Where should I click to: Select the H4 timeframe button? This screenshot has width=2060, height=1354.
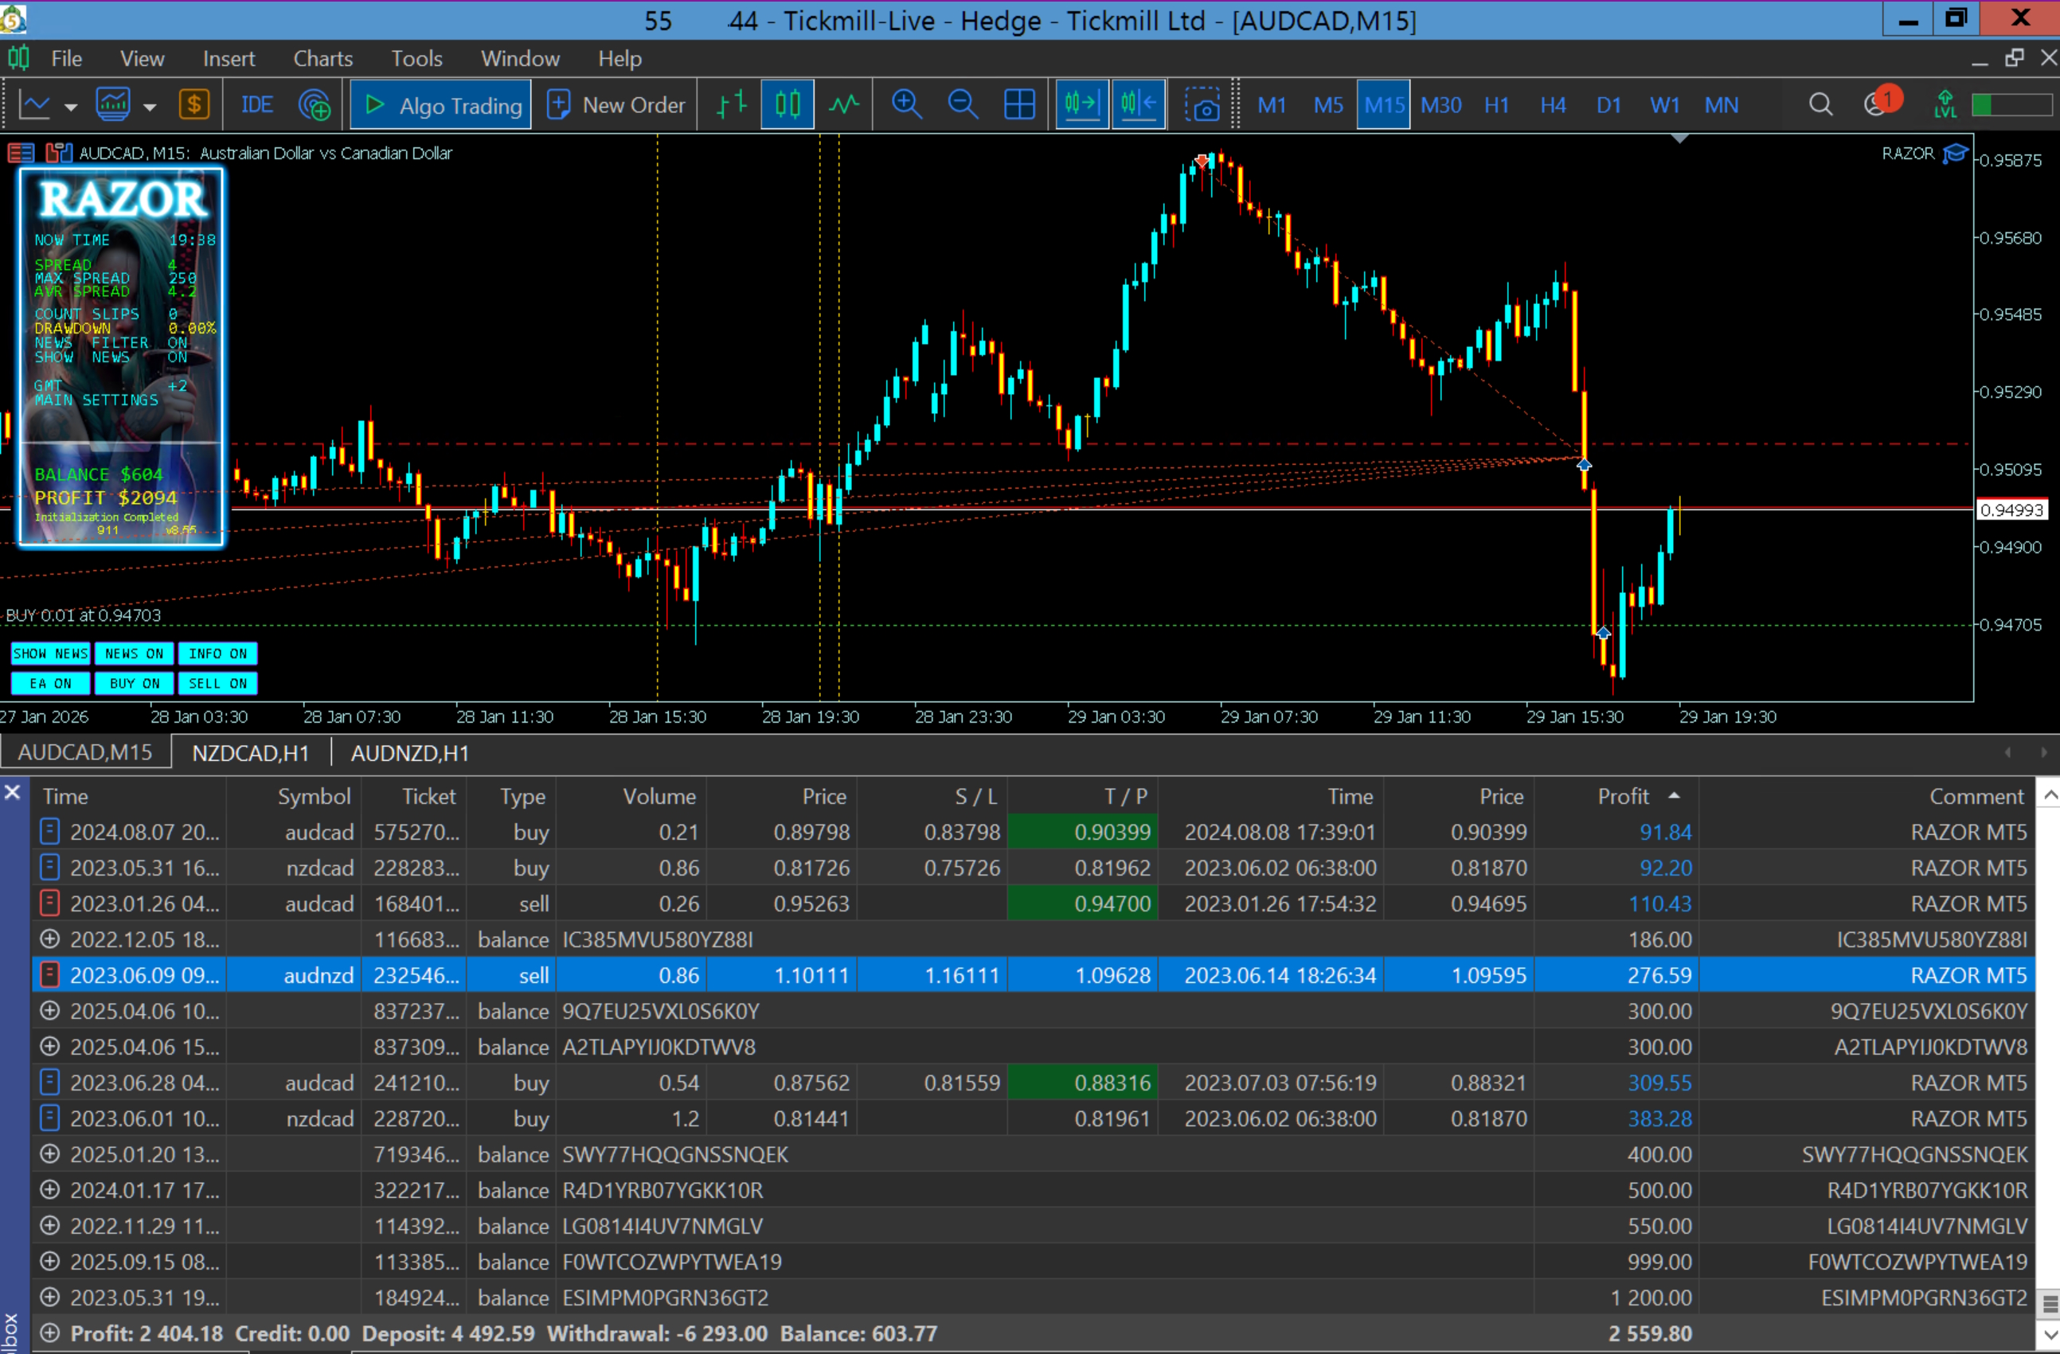click(1553, 105)
